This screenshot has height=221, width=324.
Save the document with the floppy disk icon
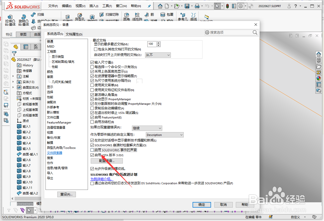coord(187,6)
